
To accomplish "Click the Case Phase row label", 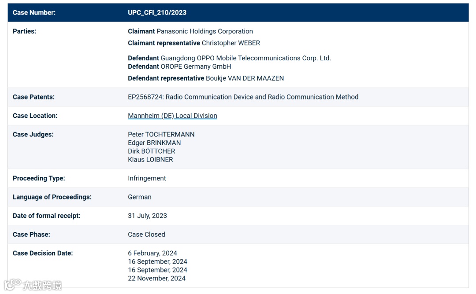I will [31, 235].
